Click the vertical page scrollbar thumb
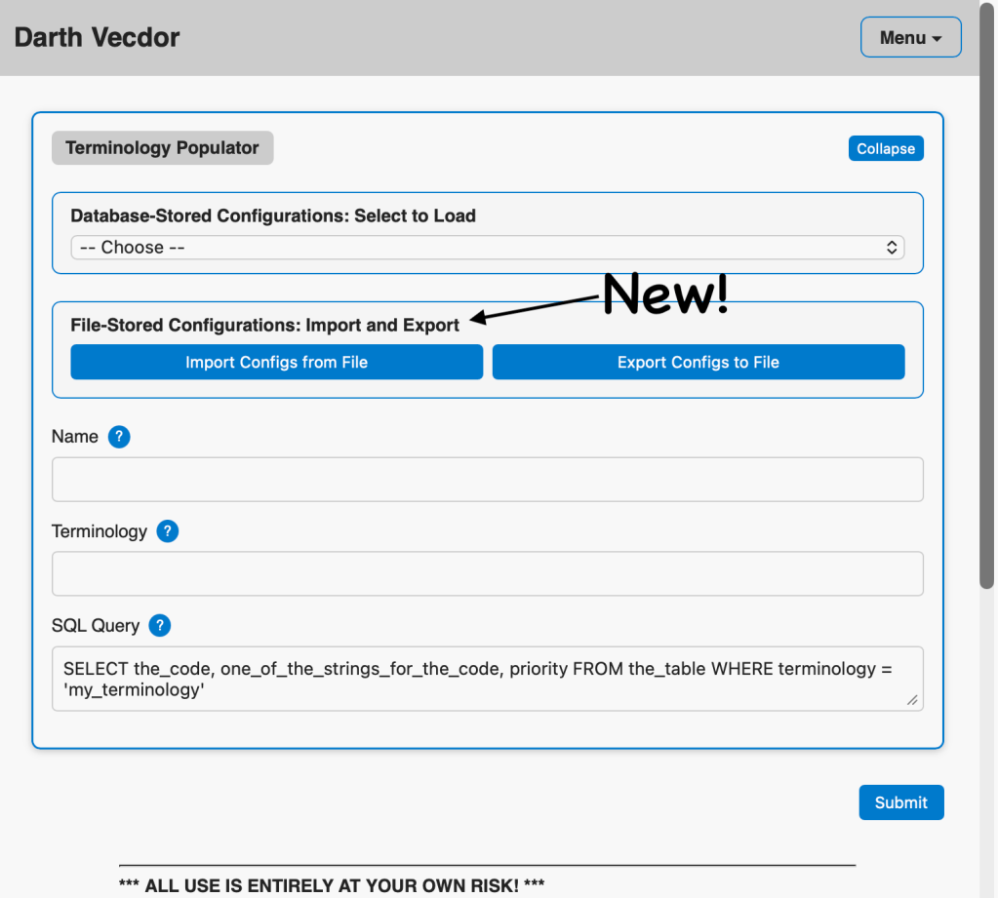Viewport: 998px width, 898px height. point(987,293)
